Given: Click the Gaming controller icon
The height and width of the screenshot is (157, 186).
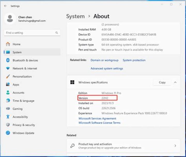Looking at the screenshot, I should 8,109.
